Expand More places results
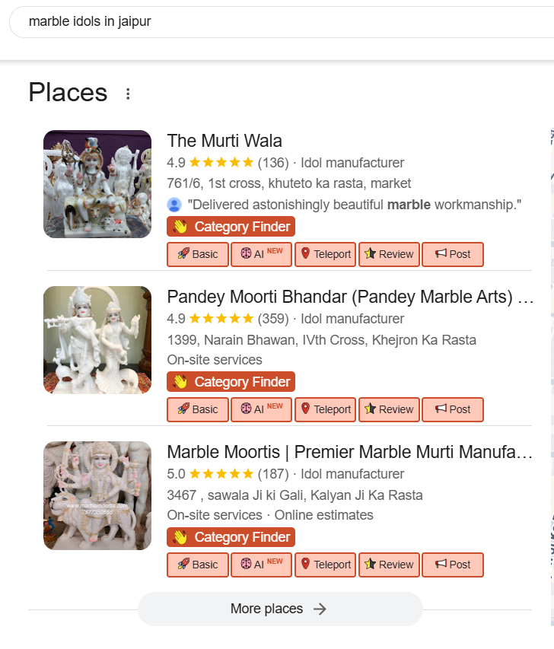Viewport: 554px width, 649px height. point(279,609)
